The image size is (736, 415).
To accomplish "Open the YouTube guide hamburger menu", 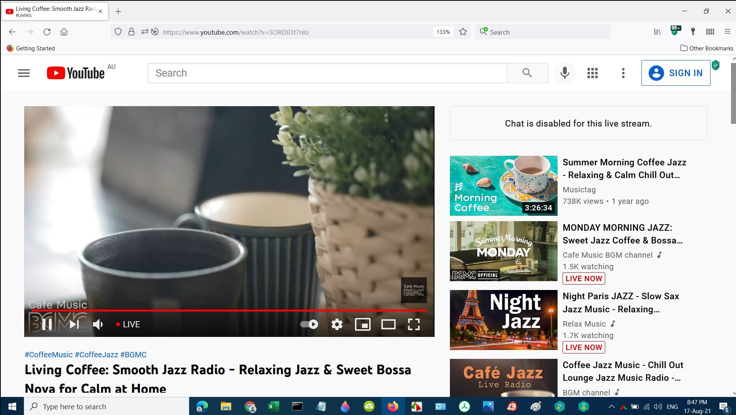I will coord(24,73).
